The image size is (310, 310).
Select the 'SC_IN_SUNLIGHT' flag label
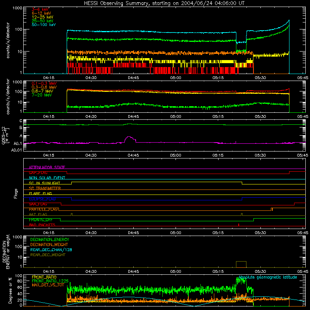point(45,183)
